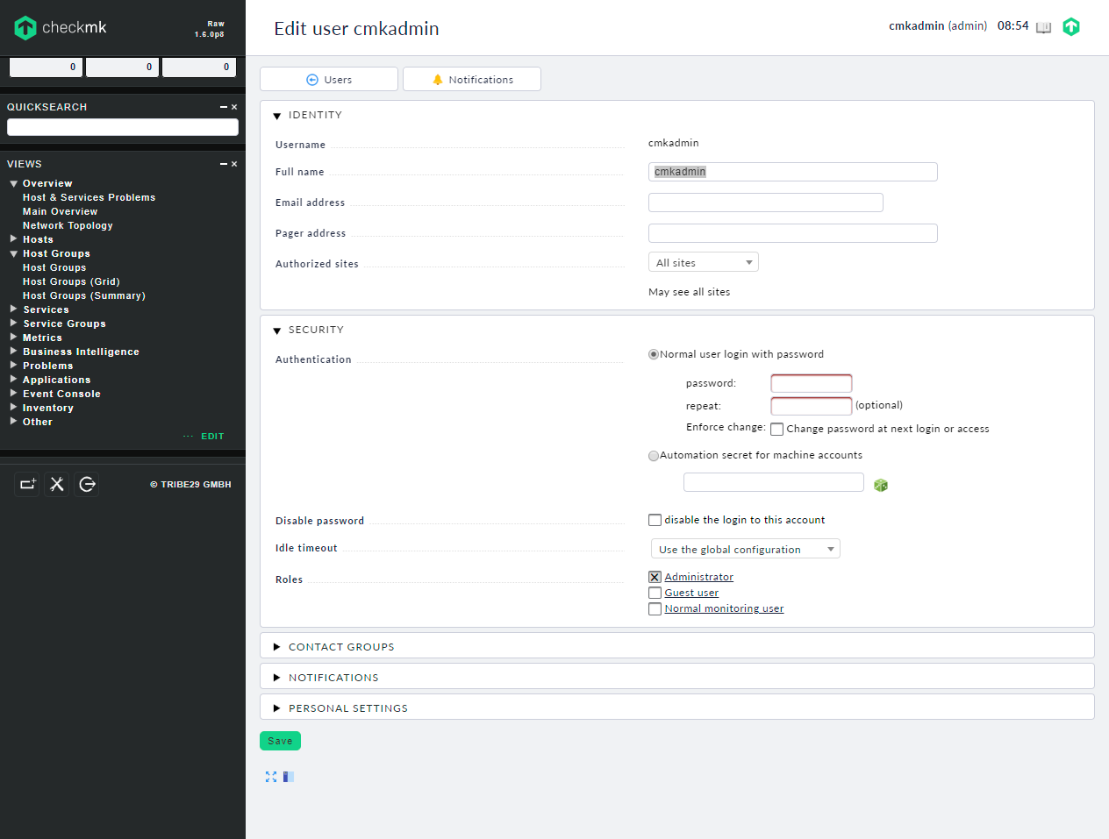Click the Tribe29 GmbH copyright link
Viewport: 1109px width, 839px height.
190,484
